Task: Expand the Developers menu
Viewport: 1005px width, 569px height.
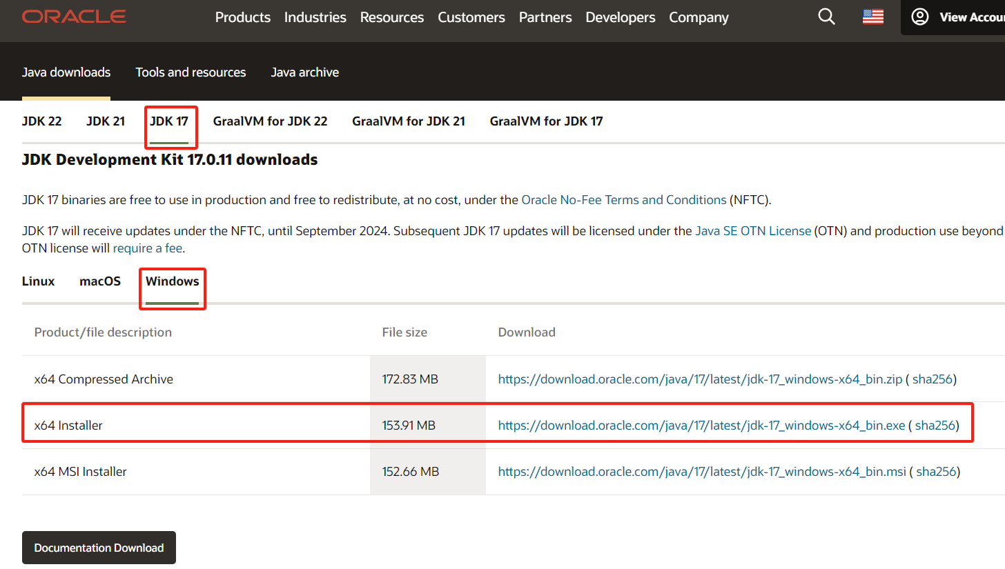Action: [620, 17]
